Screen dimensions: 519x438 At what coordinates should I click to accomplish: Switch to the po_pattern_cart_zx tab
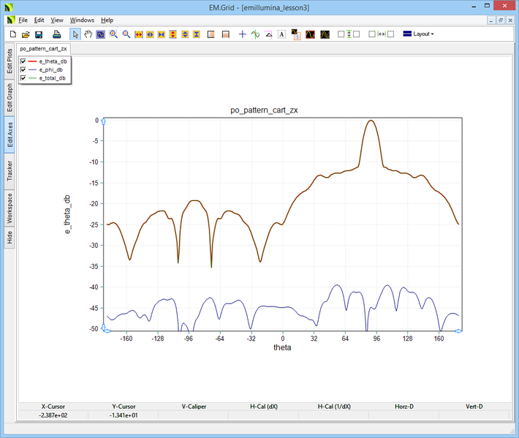click(43, 48)
